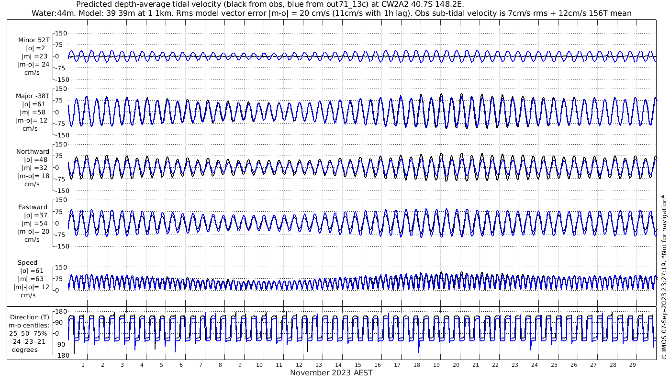
Task: Click the 'Minor 52T' panel label
Action: coord(33,40)
